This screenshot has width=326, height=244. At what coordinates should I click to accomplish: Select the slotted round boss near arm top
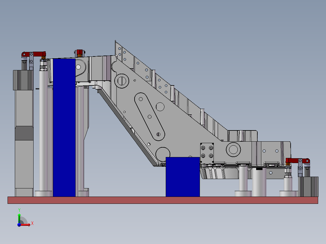point(122,81)
